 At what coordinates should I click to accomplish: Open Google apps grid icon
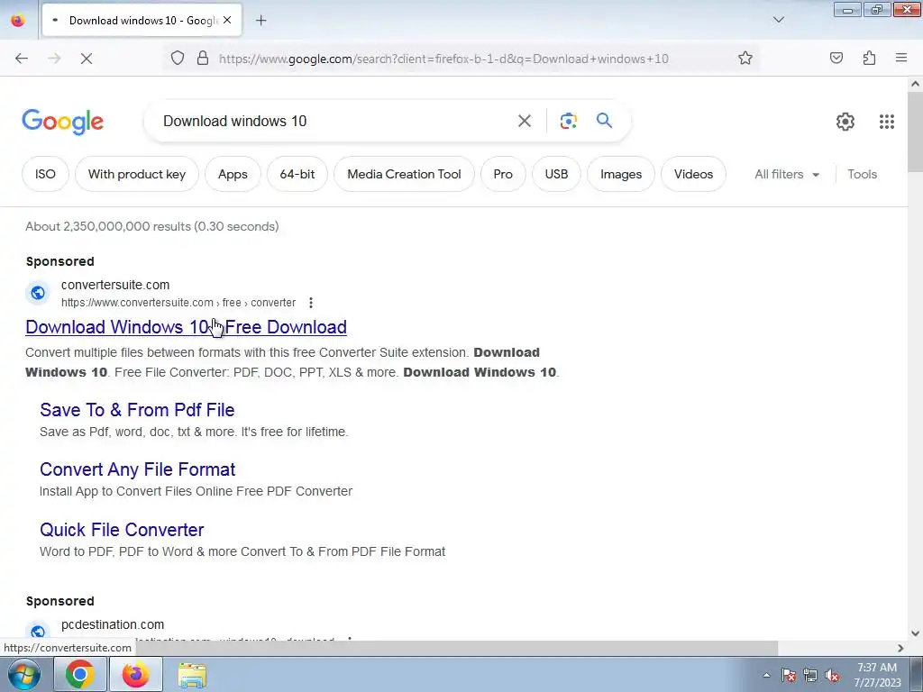coord(887,122)
